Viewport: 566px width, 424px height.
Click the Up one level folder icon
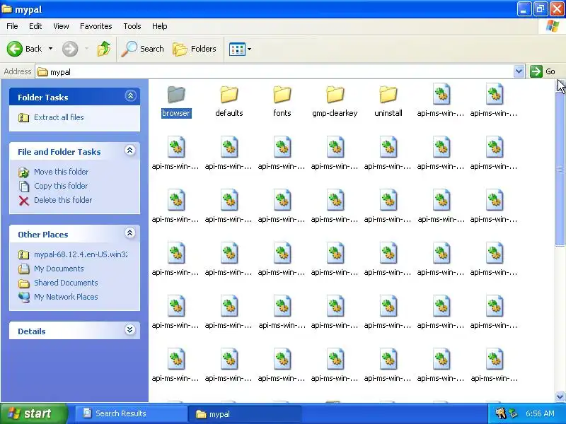[x=104, y=49]
